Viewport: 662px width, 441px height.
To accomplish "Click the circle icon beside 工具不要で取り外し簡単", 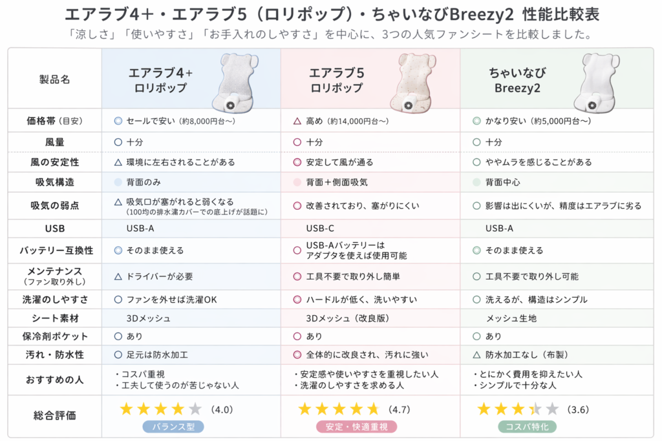I will coord(297,276).
